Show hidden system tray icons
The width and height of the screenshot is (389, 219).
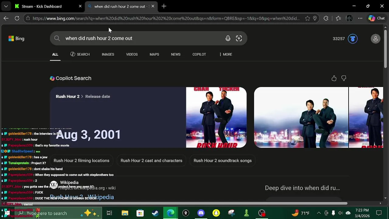pos(319,213)
